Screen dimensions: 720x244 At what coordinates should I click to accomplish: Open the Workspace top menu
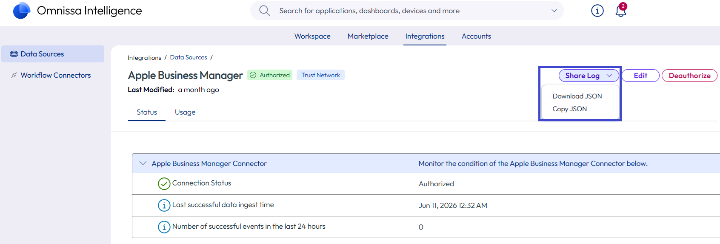(x=312, y=36)
